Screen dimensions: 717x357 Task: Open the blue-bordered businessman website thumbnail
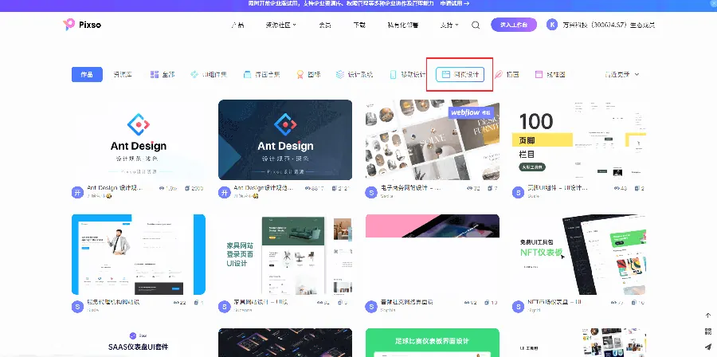click(139, 255)
